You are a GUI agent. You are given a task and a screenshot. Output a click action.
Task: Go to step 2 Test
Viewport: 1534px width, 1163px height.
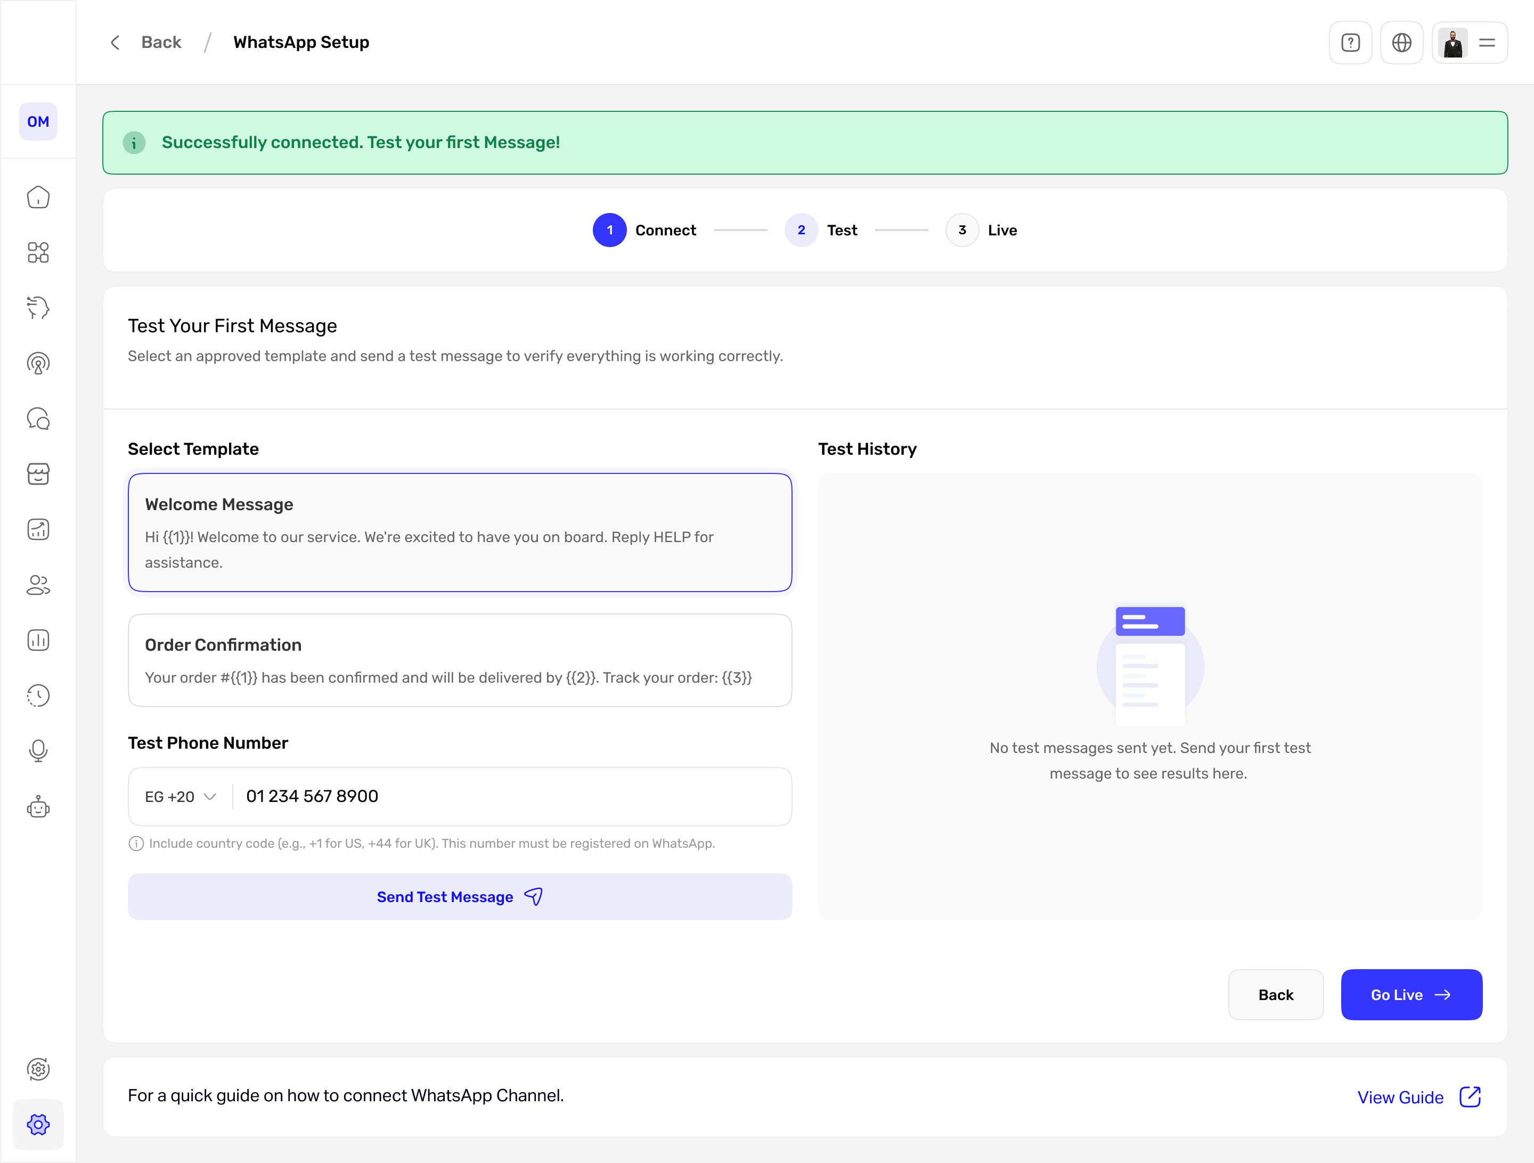[821, 230]
